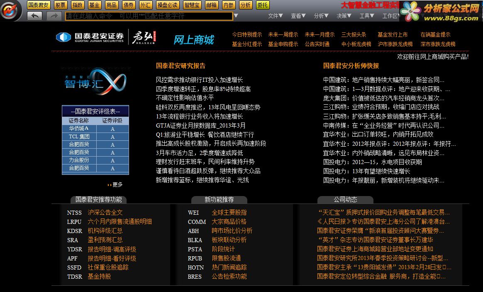
Task: Switch to the 基金 tab
Action: (x=94, y=5)
